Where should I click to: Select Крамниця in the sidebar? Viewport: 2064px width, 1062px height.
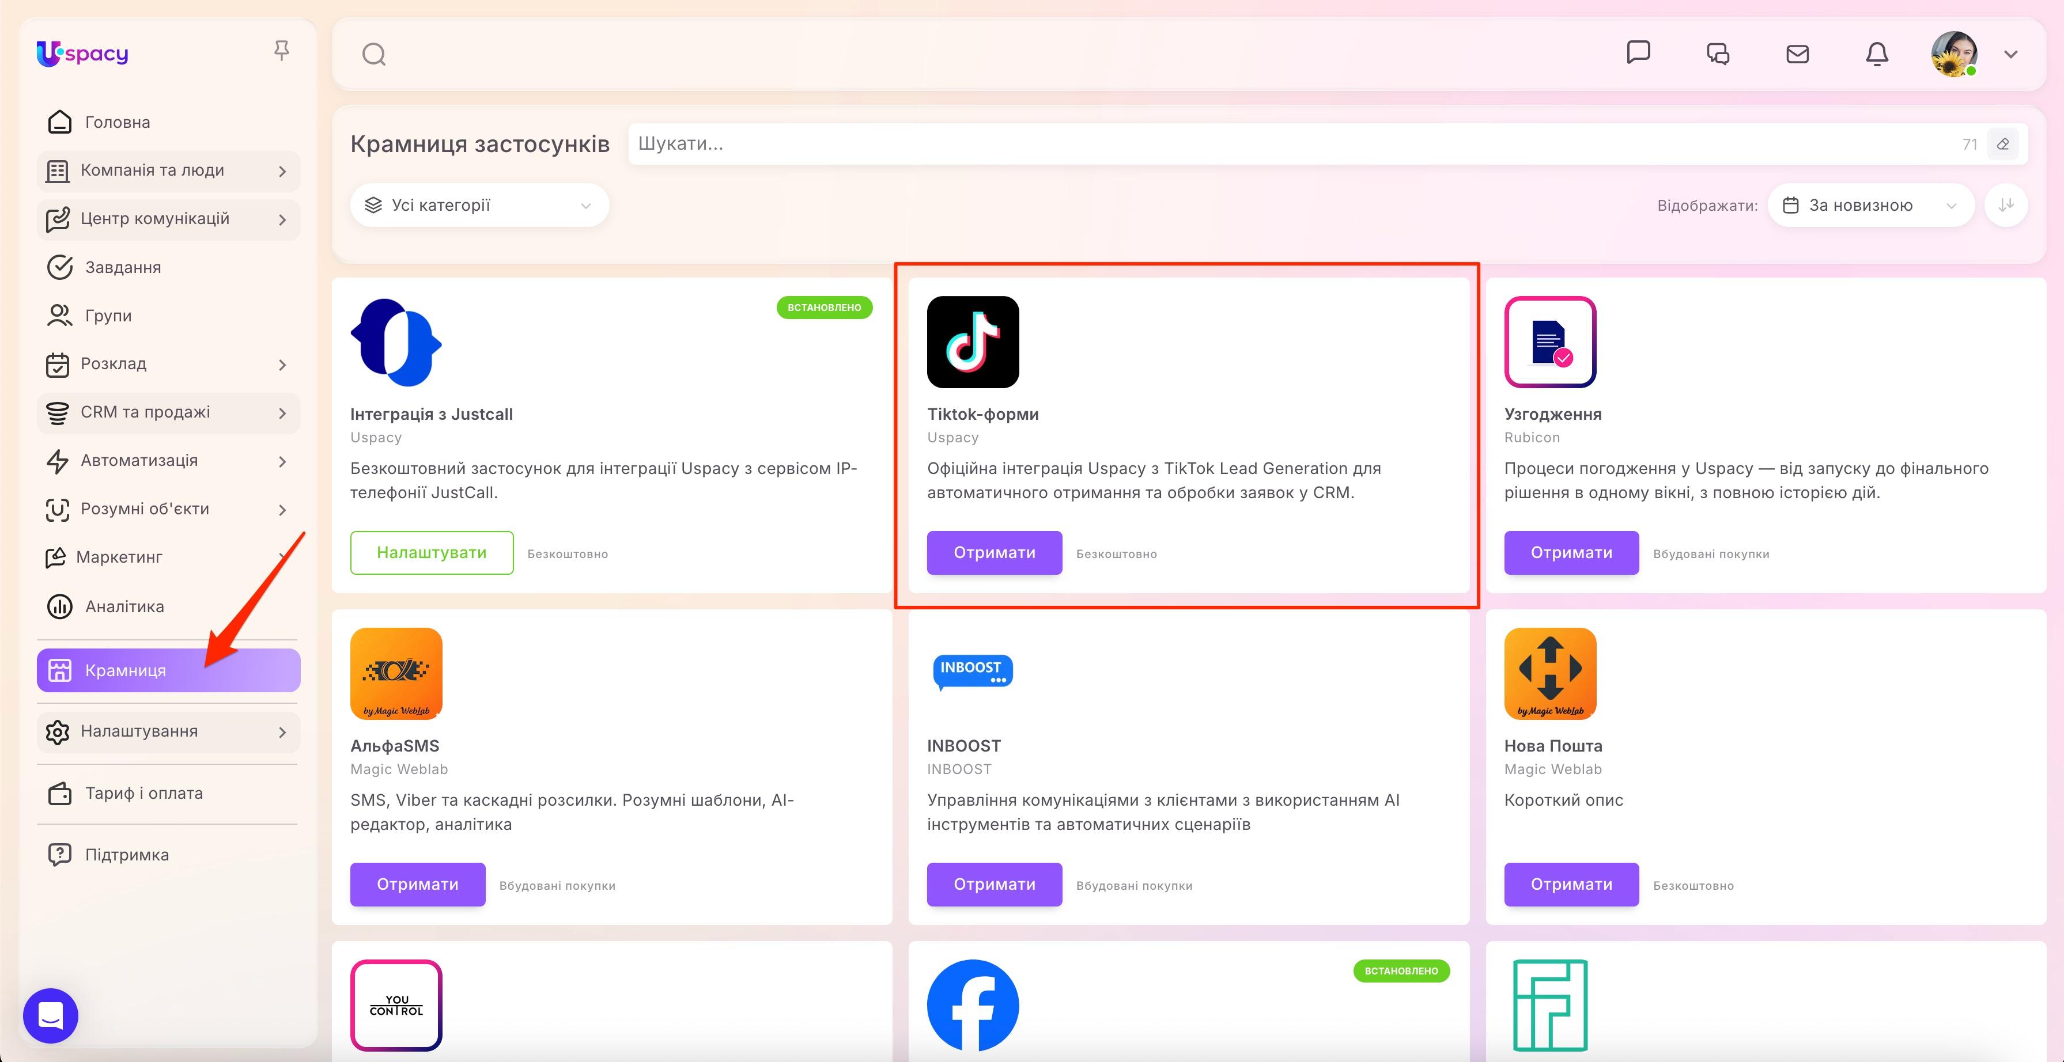tap(168, 670)
